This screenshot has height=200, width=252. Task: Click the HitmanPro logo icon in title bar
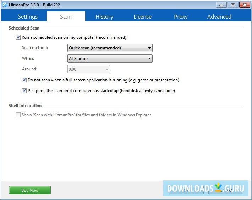(x=5, y=5)
